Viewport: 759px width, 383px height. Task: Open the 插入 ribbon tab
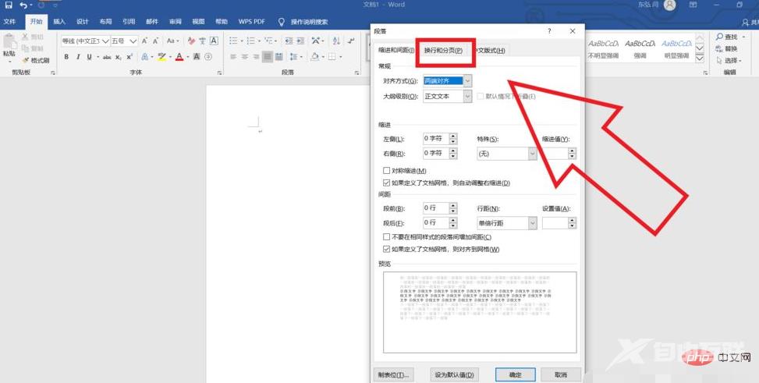(59, 22)
